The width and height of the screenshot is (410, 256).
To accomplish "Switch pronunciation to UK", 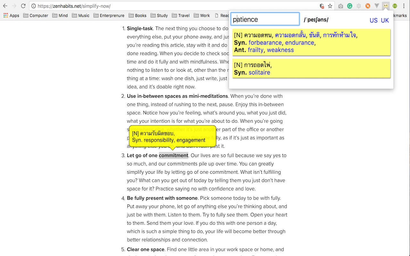I will tap(385, 20).
